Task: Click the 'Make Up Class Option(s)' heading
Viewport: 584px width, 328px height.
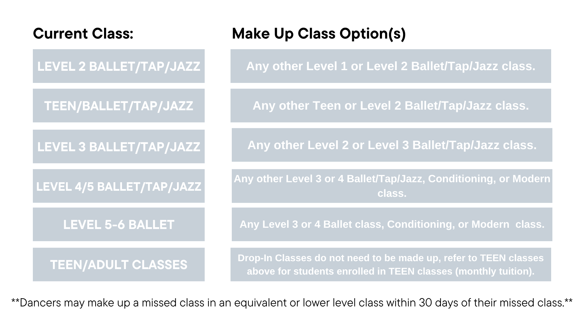Action: tap(319, 33)
